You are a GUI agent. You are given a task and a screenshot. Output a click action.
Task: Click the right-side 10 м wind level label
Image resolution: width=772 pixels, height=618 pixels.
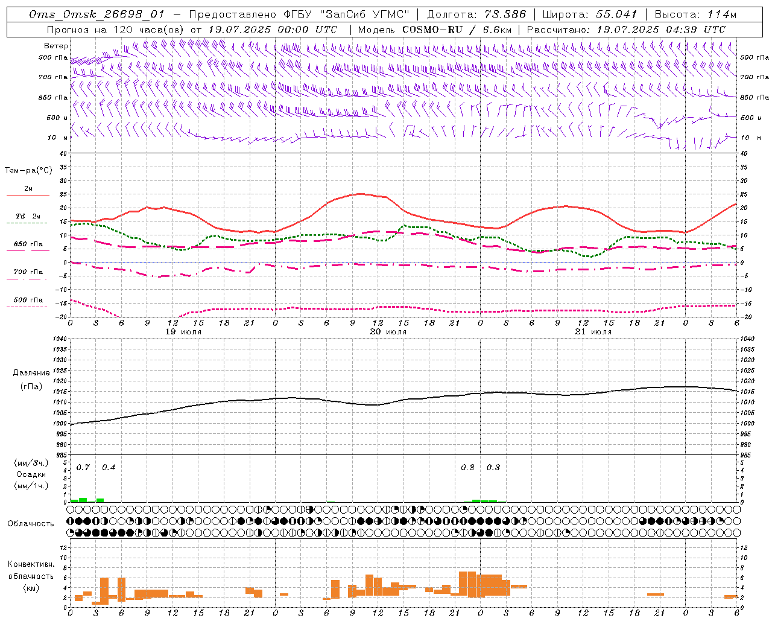pos(750,138)
